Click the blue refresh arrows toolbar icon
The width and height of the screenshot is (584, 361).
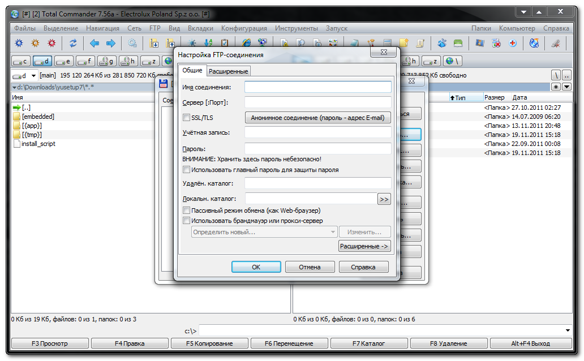click(73, 43)
